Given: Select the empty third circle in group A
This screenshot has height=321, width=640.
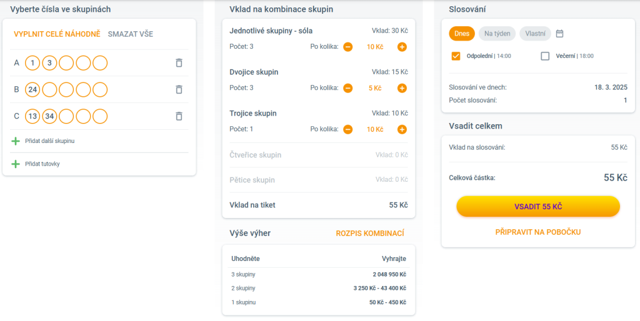Looking at the screenshot, I should (x=66, y=63).
